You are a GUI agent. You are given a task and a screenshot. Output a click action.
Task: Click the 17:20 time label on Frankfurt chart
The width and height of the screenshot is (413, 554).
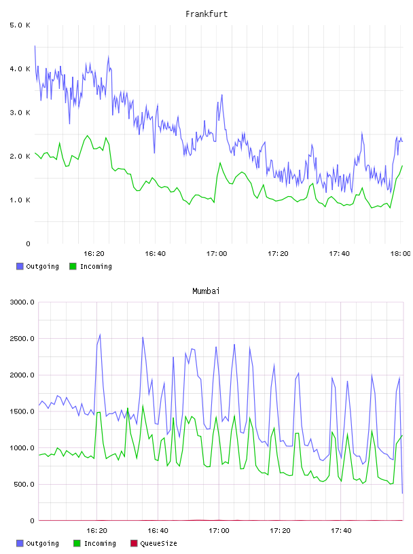(278, 254)
